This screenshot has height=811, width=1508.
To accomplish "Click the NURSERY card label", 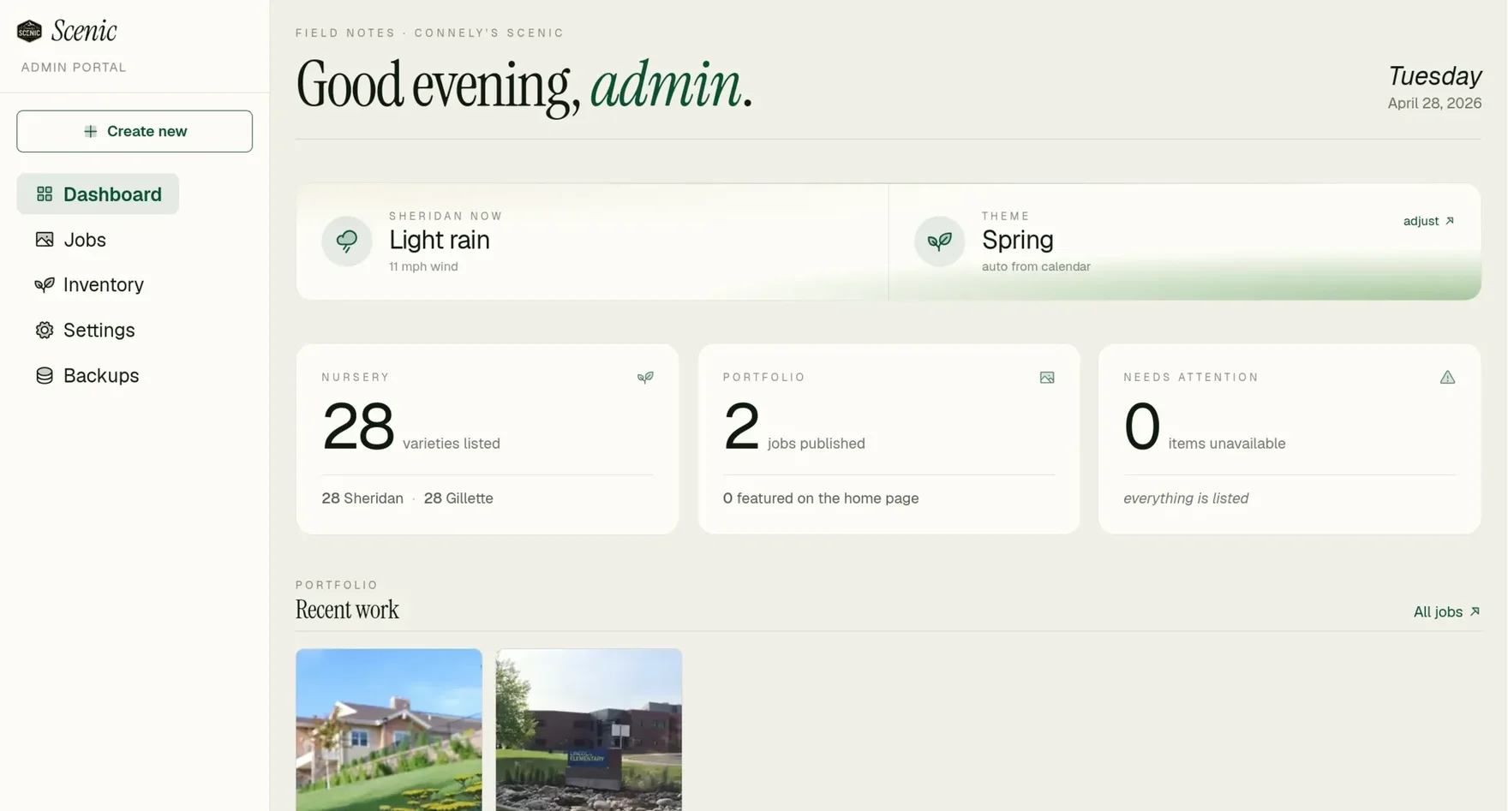I will coord(356,377).
